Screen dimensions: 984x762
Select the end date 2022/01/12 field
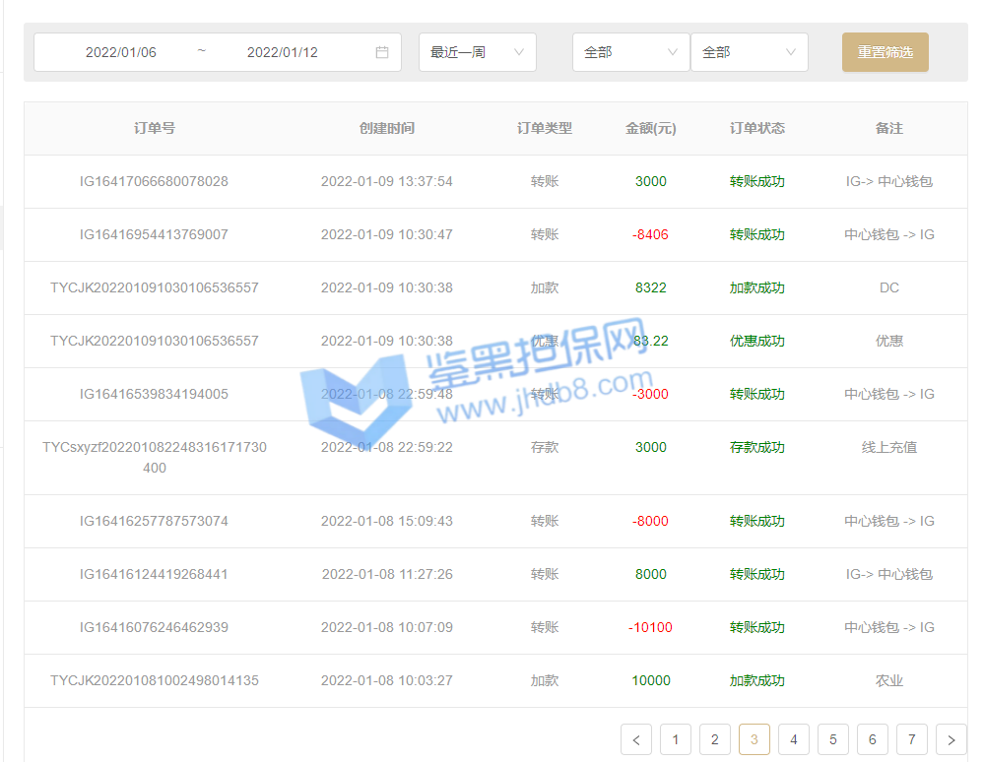pyautogui.click(x=283, y=52)
